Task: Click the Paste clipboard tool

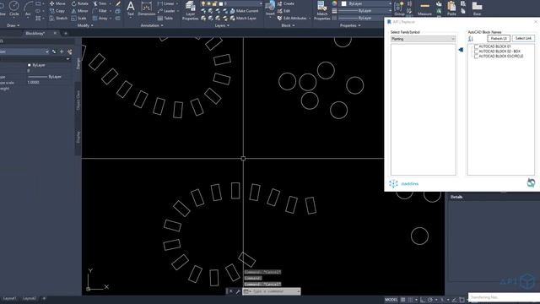Action: 451,9
